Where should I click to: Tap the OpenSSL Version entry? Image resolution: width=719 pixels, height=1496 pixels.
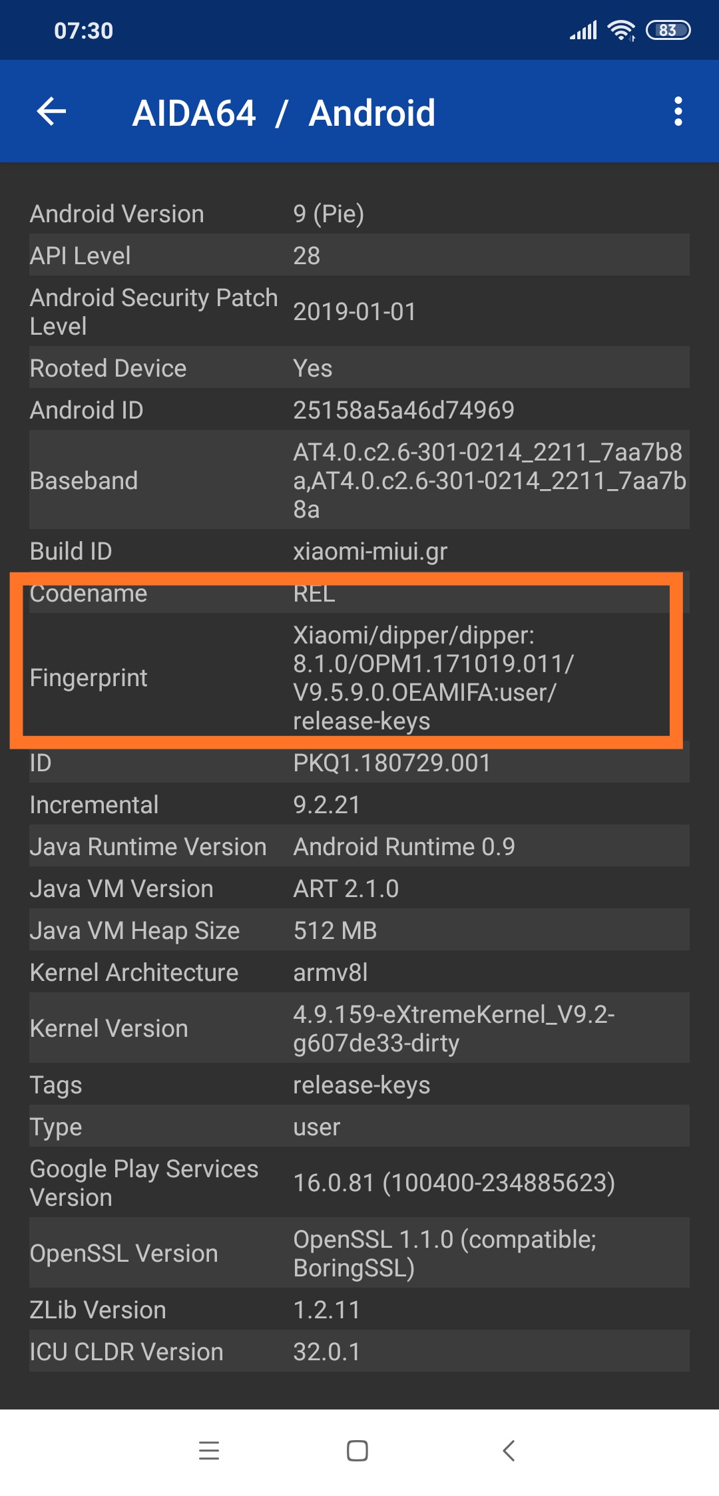point(359,1253)
